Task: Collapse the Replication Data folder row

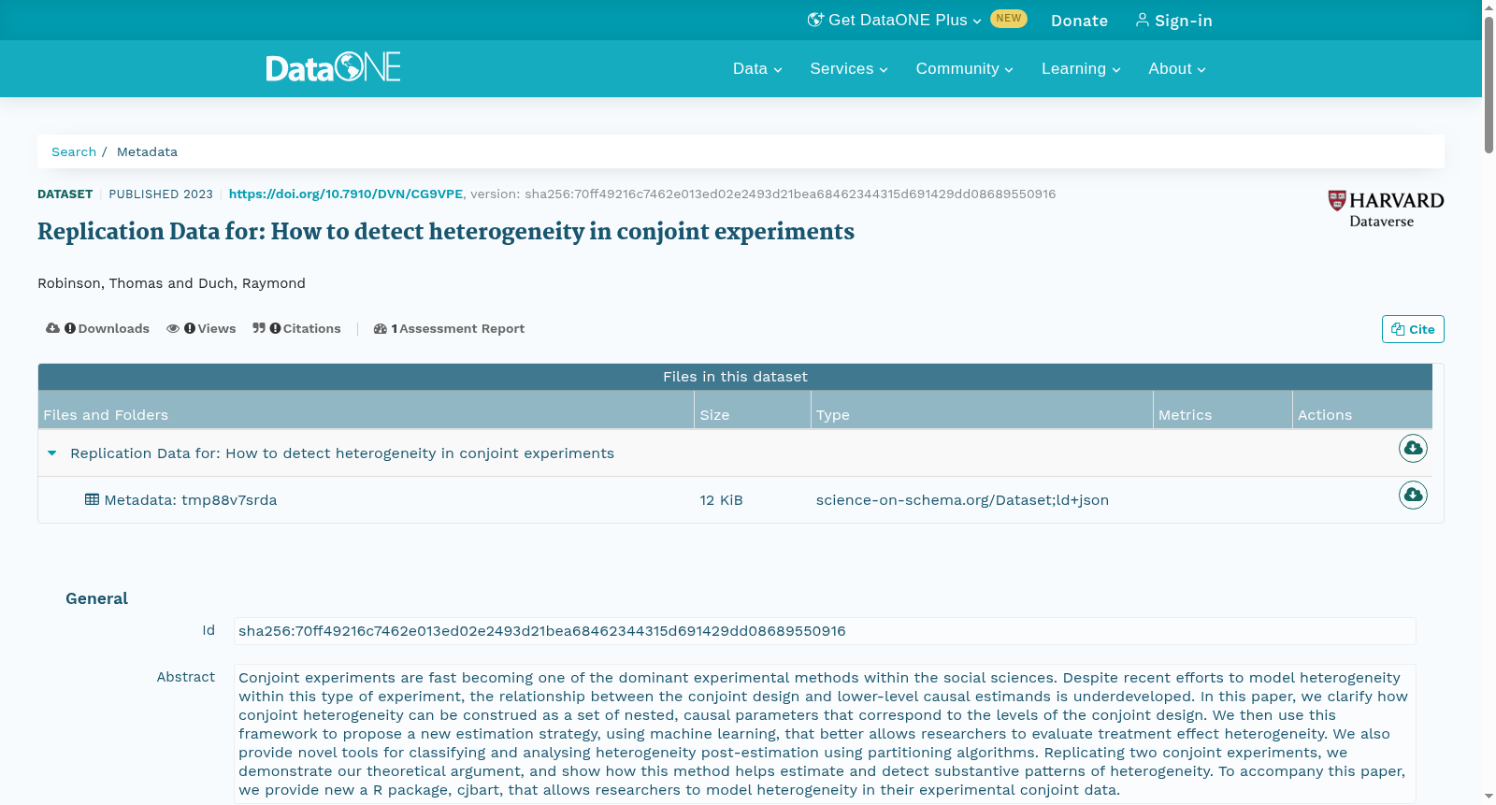Action: point(52,453)
